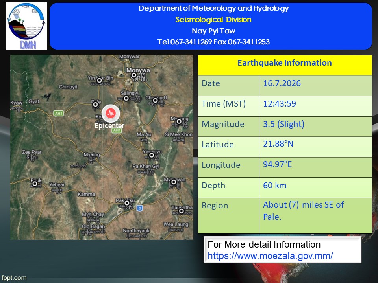The height and width of the screenshot is (283, 378).
Task: Click the red Epicenter marker on map
Action: pos(111,113)
